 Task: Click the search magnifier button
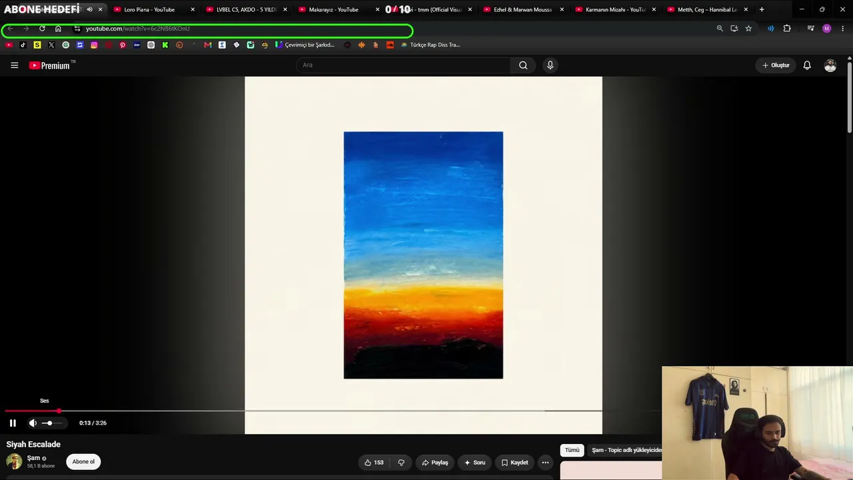click(x=523, y=65)
